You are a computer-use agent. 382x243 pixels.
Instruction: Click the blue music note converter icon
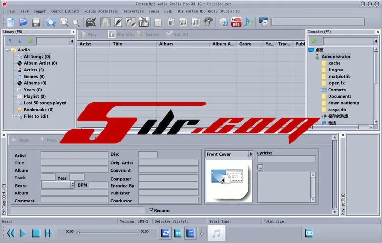pos(248,22)
